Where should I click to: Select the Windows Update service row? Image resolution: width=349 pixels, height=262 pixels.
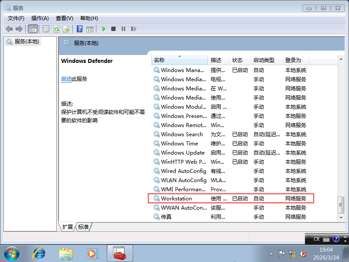pyautogui.click(x=230, y=152)
